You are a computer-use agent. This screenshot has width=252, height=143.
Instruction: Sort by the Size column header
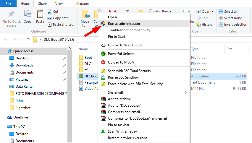pyautogui.click(x=230, y=49)
